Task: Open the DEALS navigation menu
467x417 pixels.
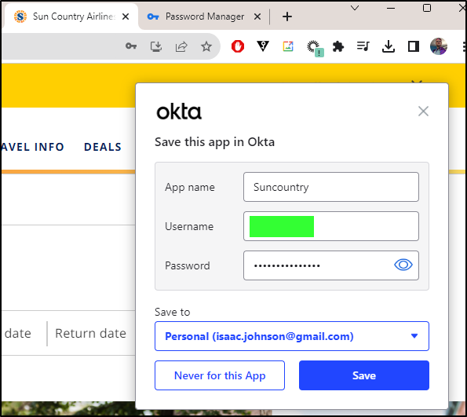Action: click(103, 147)
